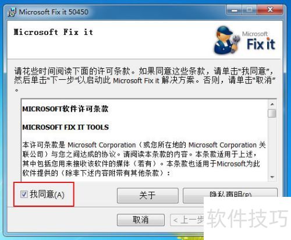Image resolution: width=291 pixels, height=240 pixels.
Task: Click the "Microsoft Fix it 50450" title text
Action: (x=54, y=12)
